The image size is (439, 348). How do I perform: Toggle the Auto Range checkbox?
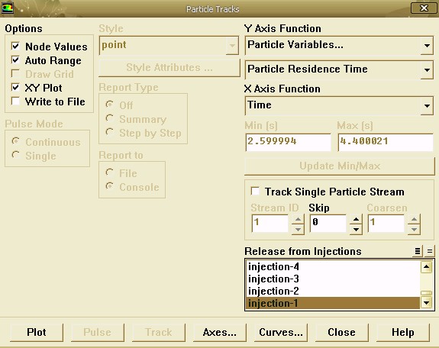click(x=15, y=60)
